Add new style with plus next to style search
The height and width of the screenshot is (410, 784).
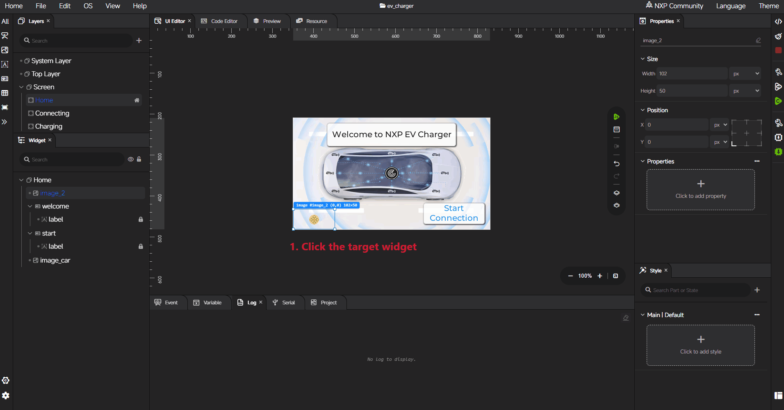(x=757, y=290)
